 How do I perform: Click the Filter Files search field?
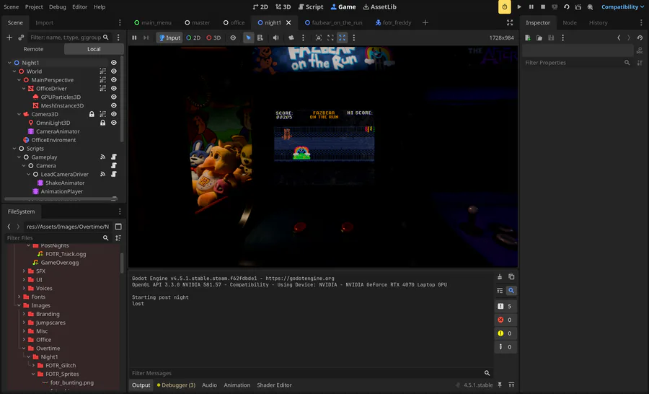point(58,238)
